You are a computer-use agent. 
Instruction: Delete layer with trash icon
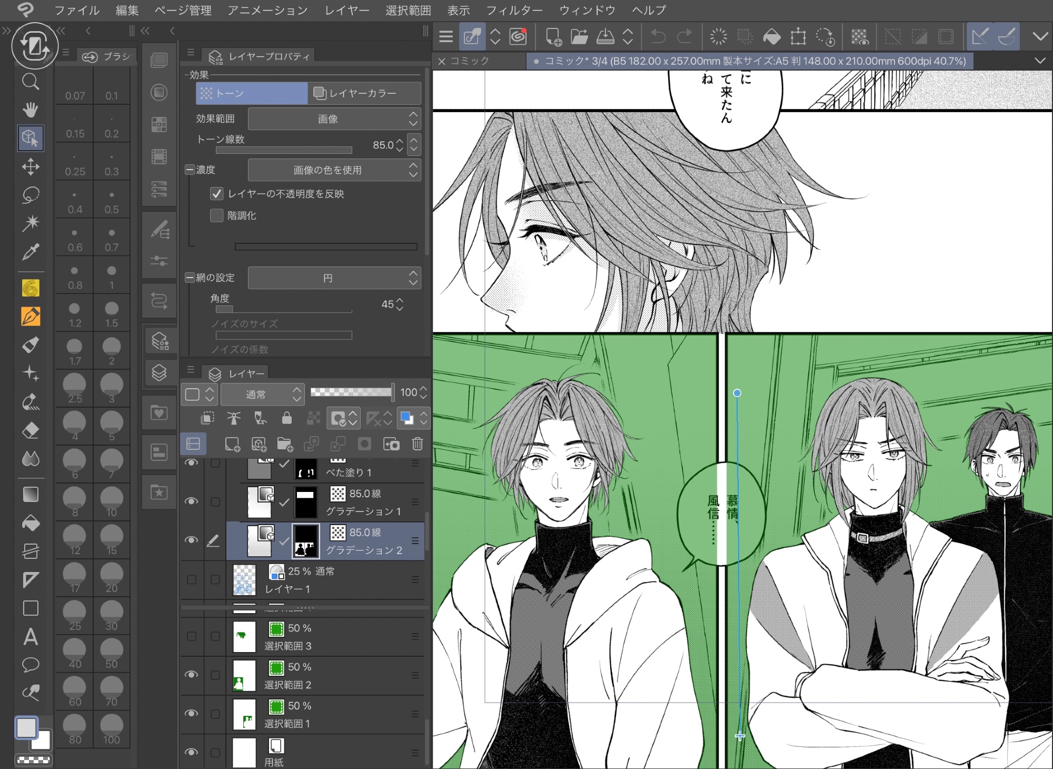[x=417, y=444]
